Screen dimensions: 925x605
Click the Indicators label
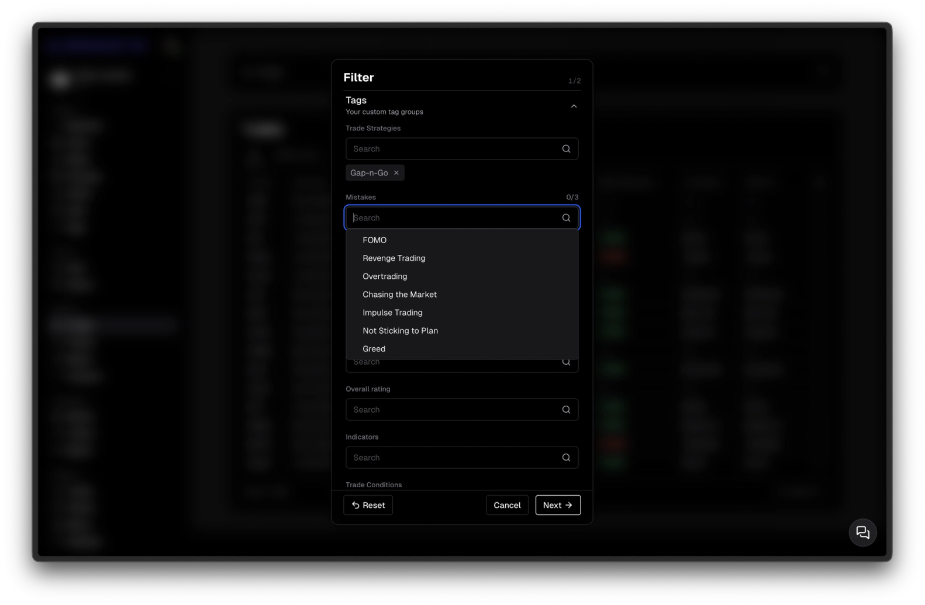point(362,437)
